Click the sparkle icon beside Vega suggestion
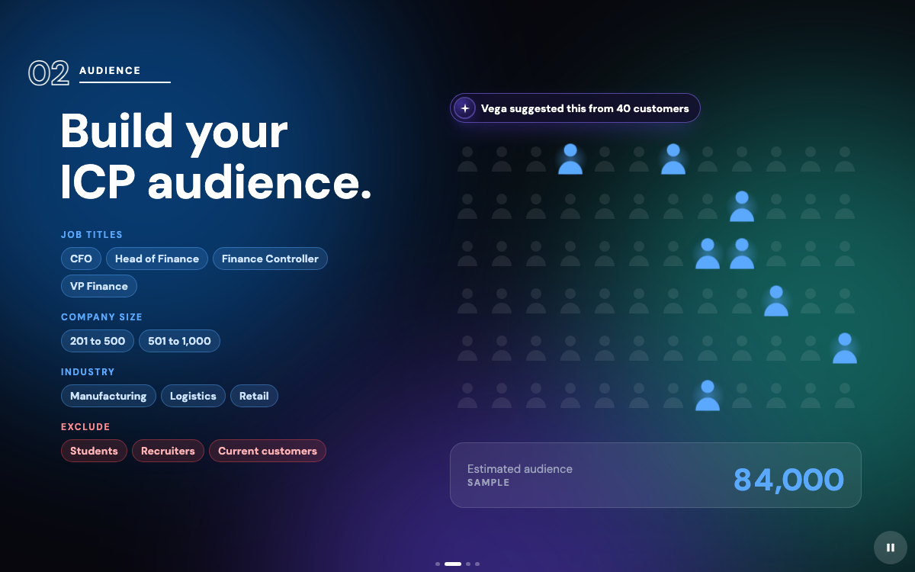Screen dimensions: 915x572 tap(465, 108)
